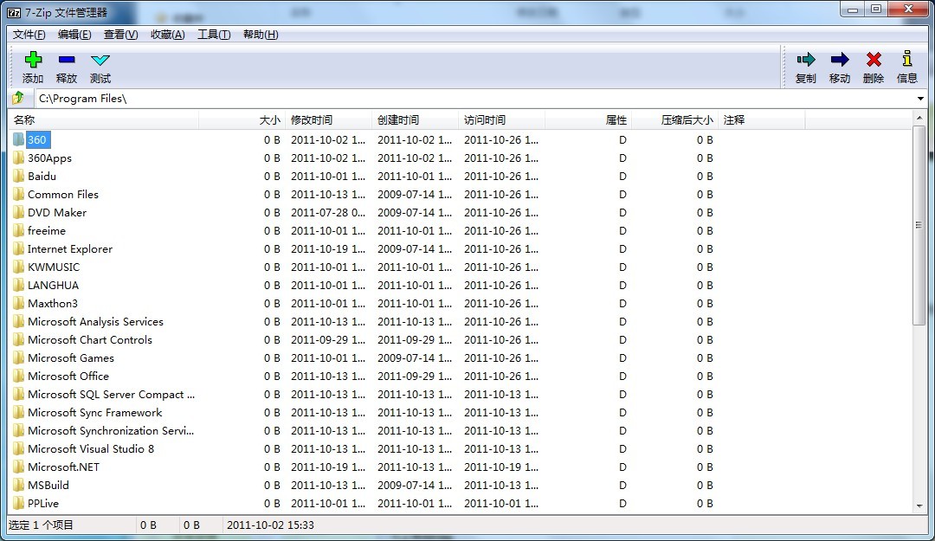Open the 收藏(A) favorites menu
The image size is (935, 541).
(x=167, y=35)
